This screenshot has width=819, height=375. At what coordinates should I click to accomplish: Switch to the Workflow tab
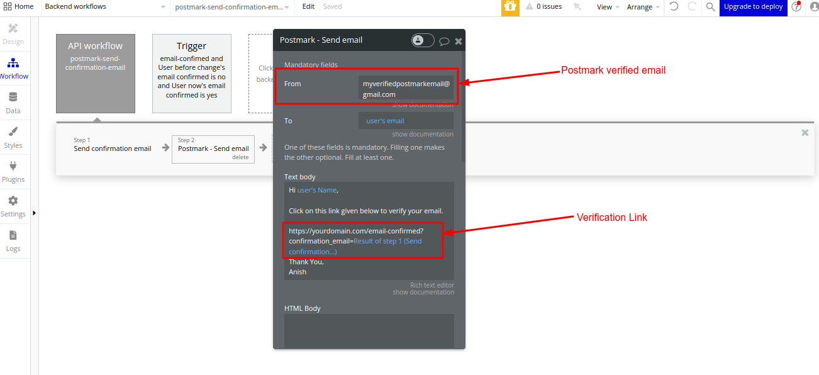(13, 69)
